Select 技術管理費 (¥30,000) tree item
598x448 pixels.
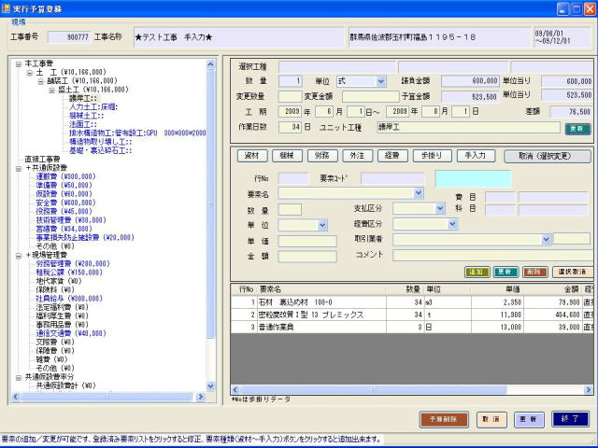(71, 220)
